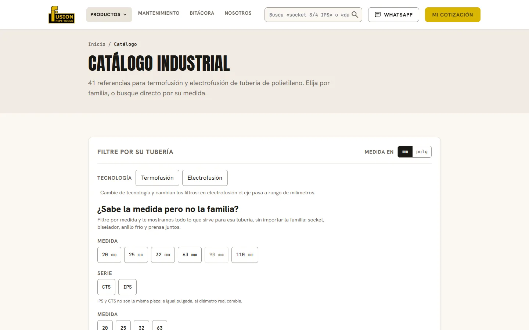Click the 'TECNOLOGÍA' label
Screen dimensions: 529x330
(114, 178)
